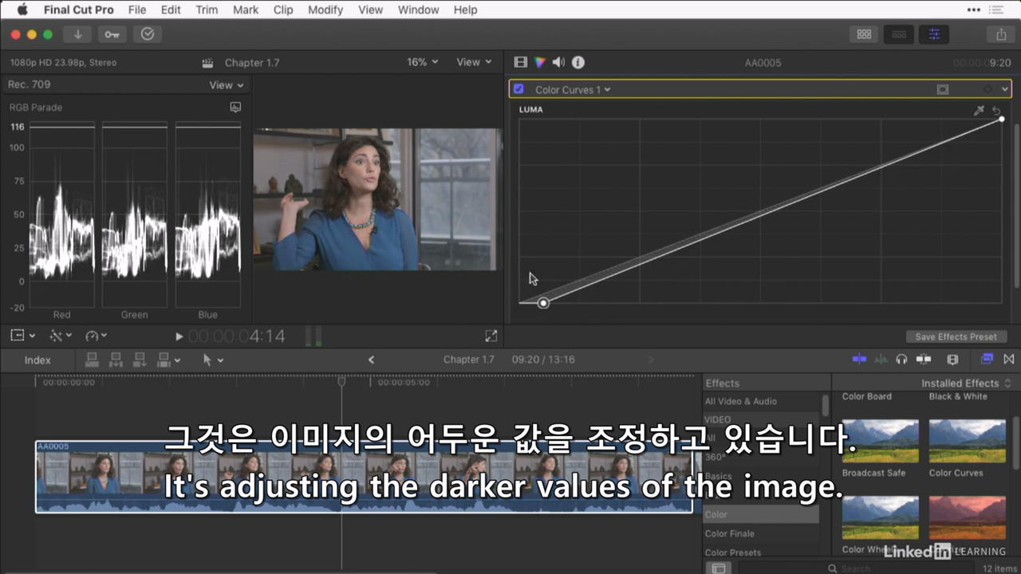Click the Insert clip edit icon

(116, 360)
